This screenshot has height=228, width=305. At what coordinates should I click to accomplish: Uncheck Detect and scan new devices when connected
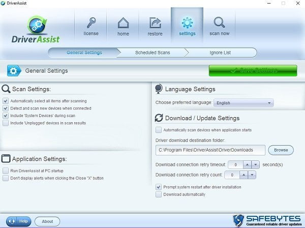[x=6, y=108]
